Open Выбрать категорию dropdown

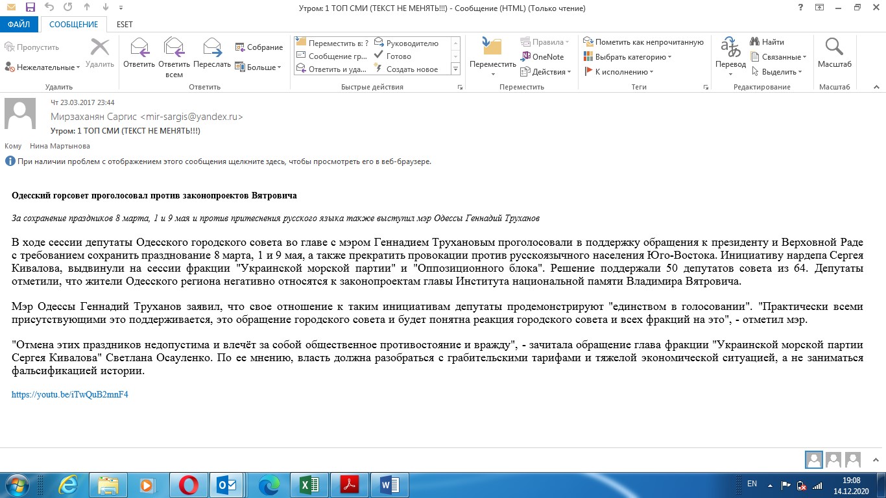pos(628,57)
